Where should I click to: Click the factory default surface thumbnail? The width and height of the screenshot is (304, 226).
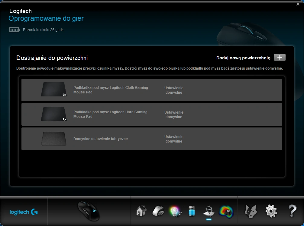click(x=54, y=138)
